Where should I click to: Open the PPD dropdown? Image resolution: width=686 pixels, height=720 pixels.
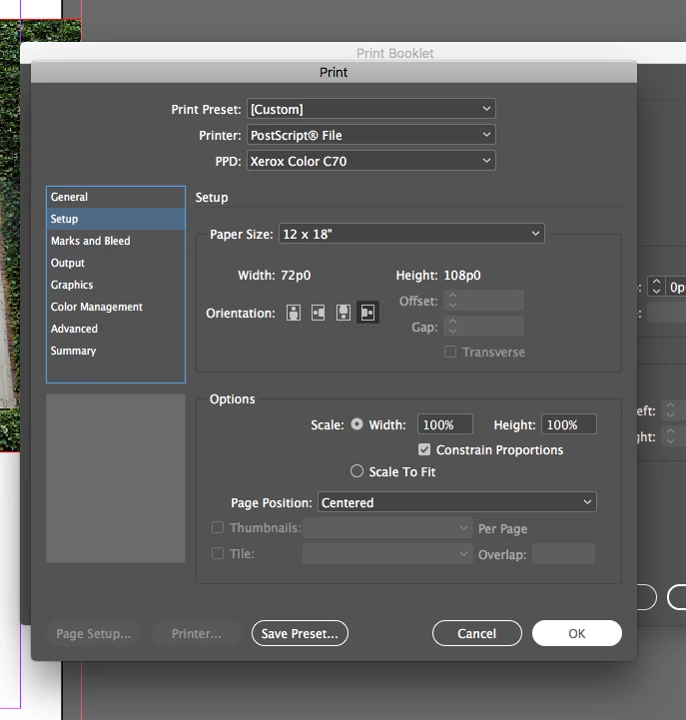click(371, 161)
